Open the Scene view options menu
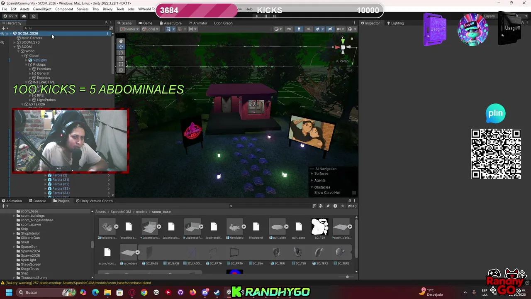This screenshot has height=299, width=531. point(354,23)
